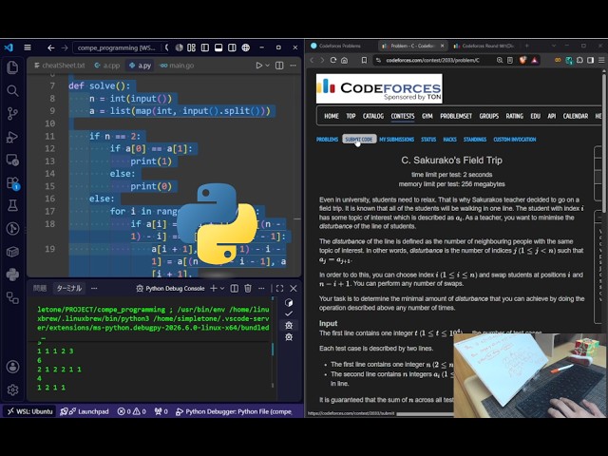Open the VS Code hamburger menu
The height and width of the screenshot is (456, 608).
click(28, 47)
